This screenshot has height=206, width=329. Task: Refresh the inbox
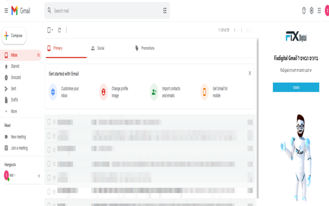tap(60, 30)
